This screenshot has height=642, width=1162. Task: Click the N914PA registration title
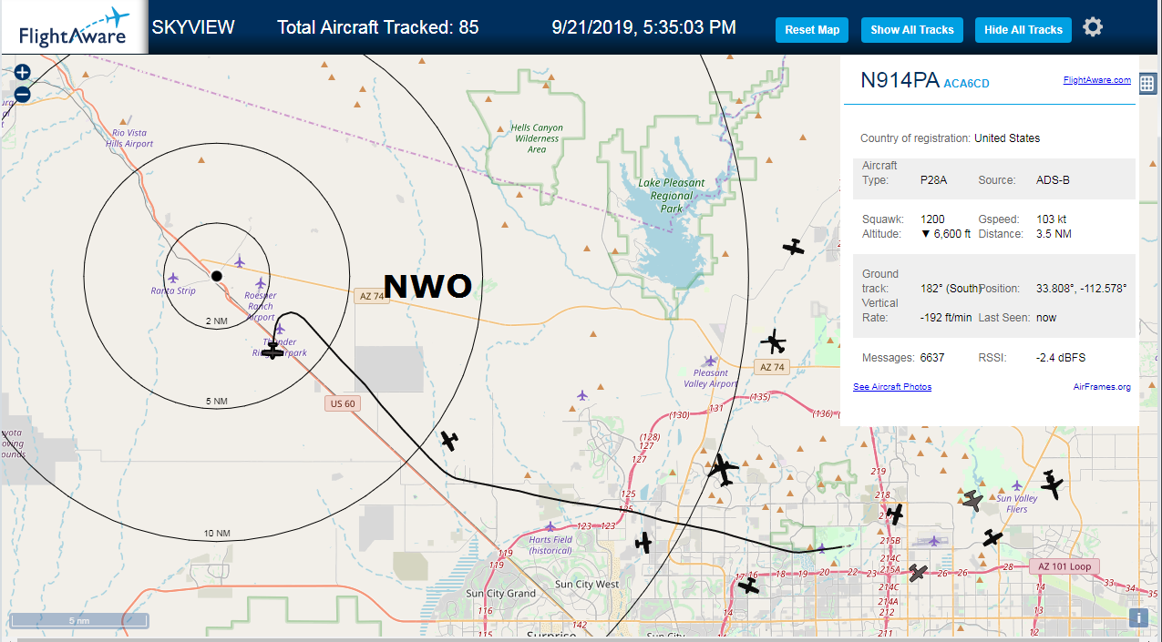click(900, 80)
